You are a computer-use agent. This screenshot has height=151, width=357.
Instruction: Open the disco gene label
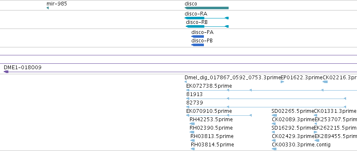pyautogui.click(x=191, y=4)
